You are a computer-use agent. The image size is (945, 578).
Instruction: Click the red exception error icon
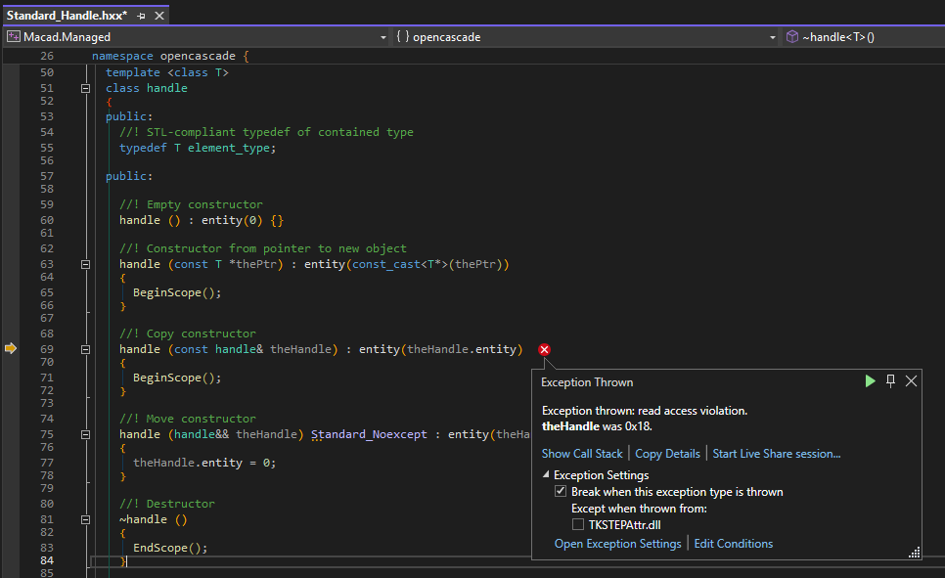pyautogui.click(x=545, y=349)
